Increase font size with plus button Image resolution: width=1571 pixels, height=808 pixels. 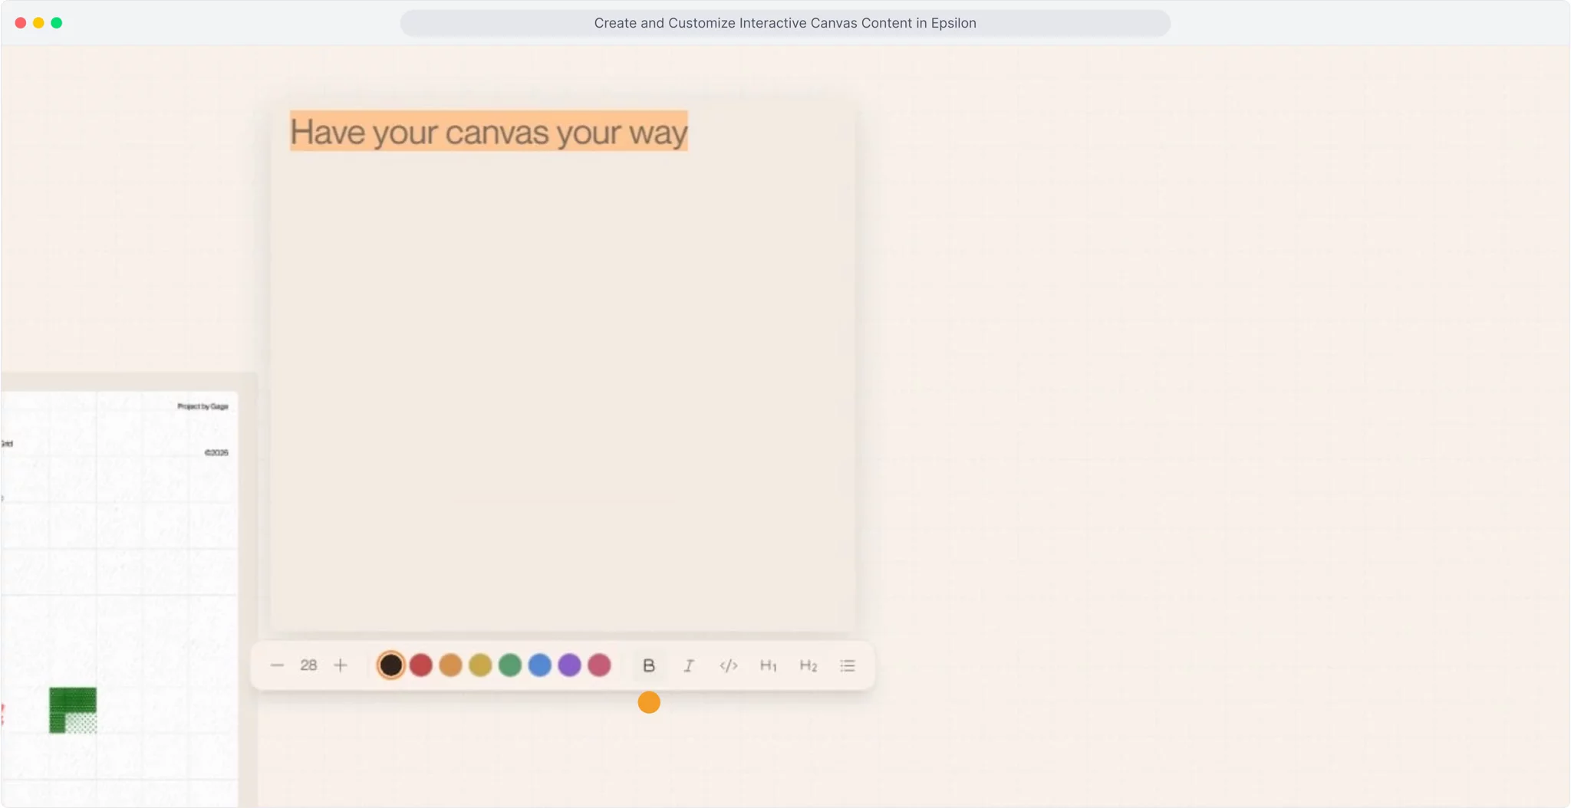tap(341, 665)
